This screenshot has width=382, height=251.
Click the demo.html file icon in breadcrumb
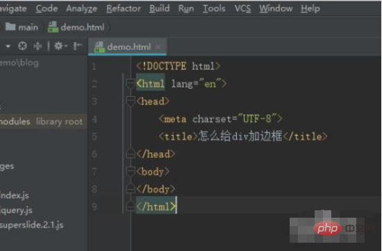pyautogui.click(x=53, y=27)
